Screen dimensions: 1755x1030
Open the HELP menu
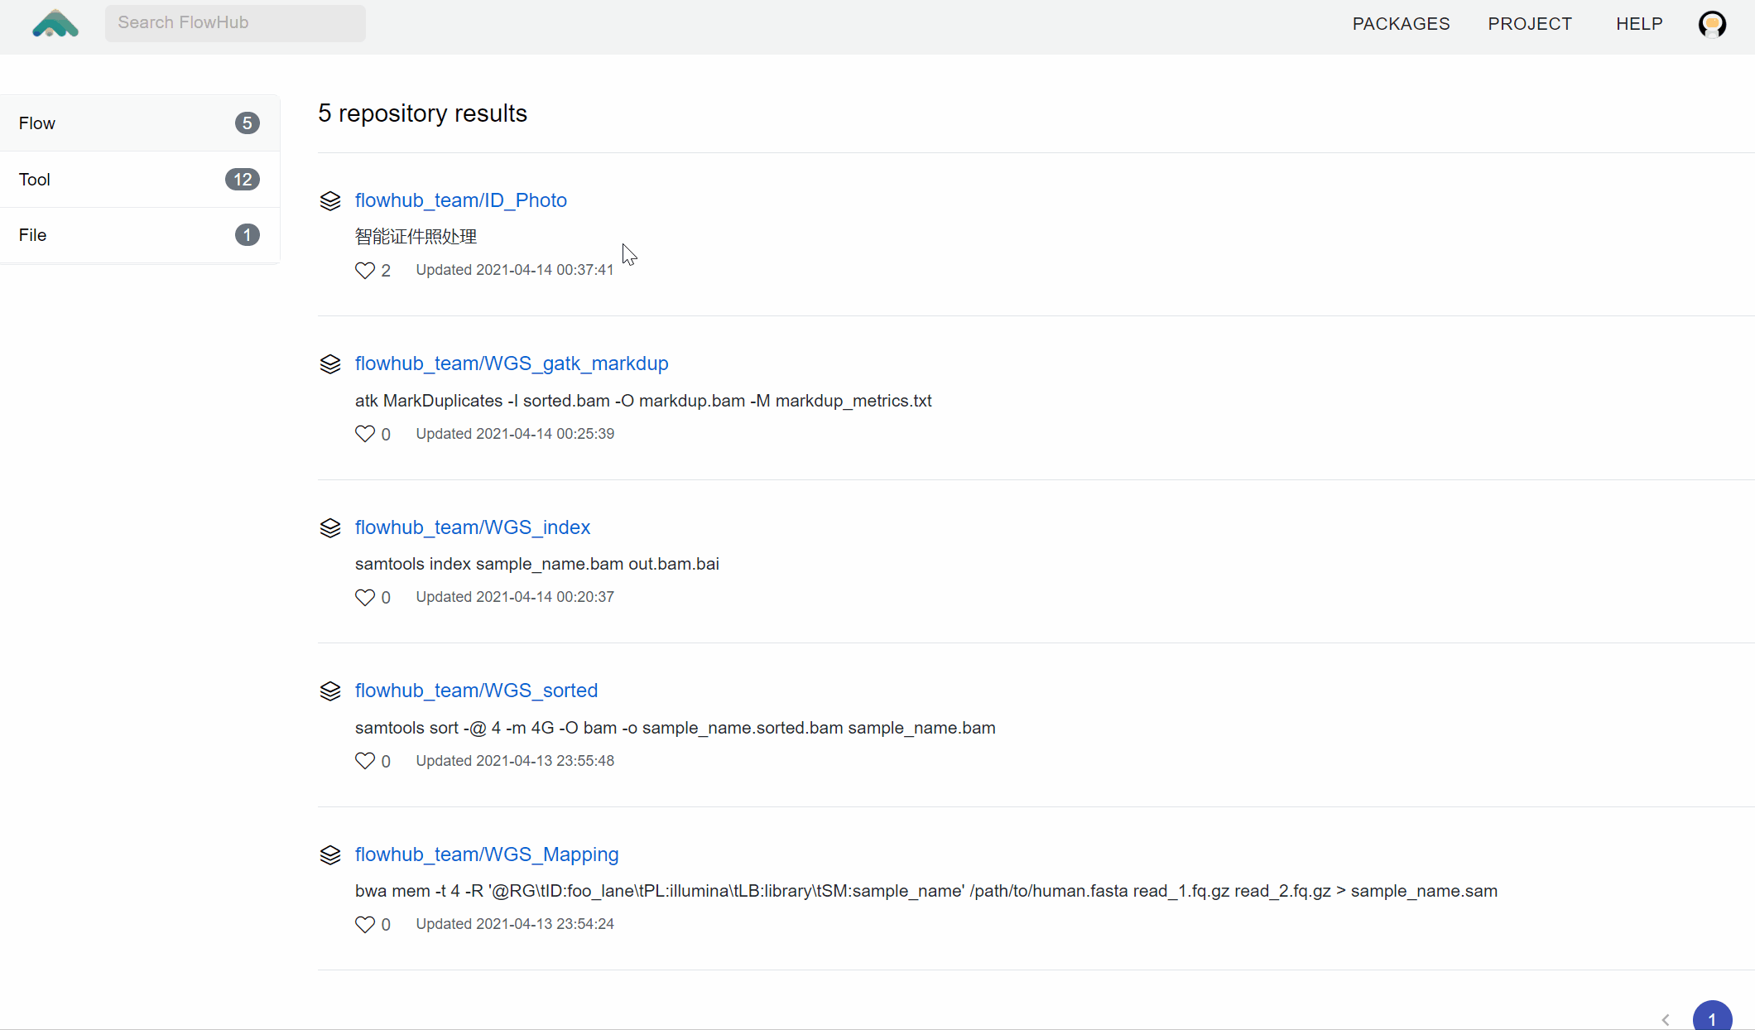tap(1639, 24)
